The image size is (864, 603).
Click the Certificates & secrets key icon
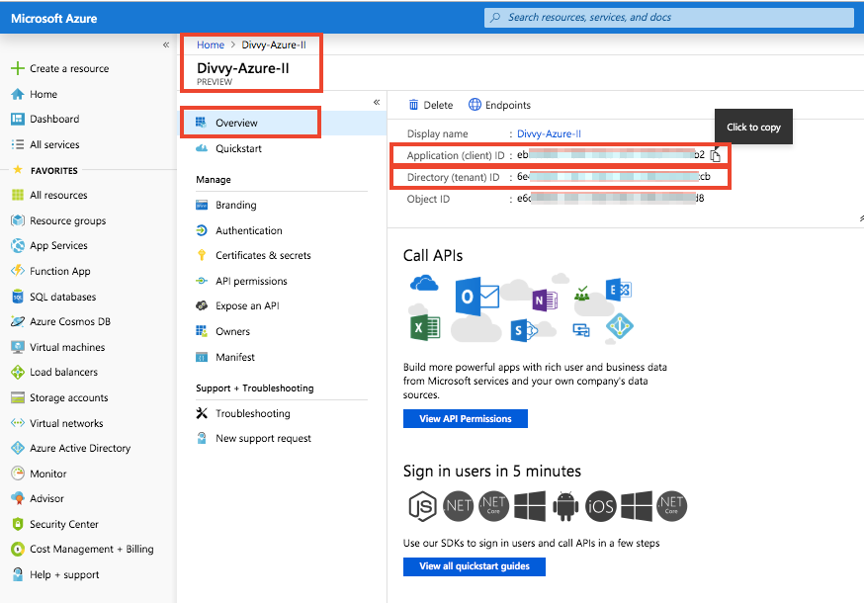202,255
